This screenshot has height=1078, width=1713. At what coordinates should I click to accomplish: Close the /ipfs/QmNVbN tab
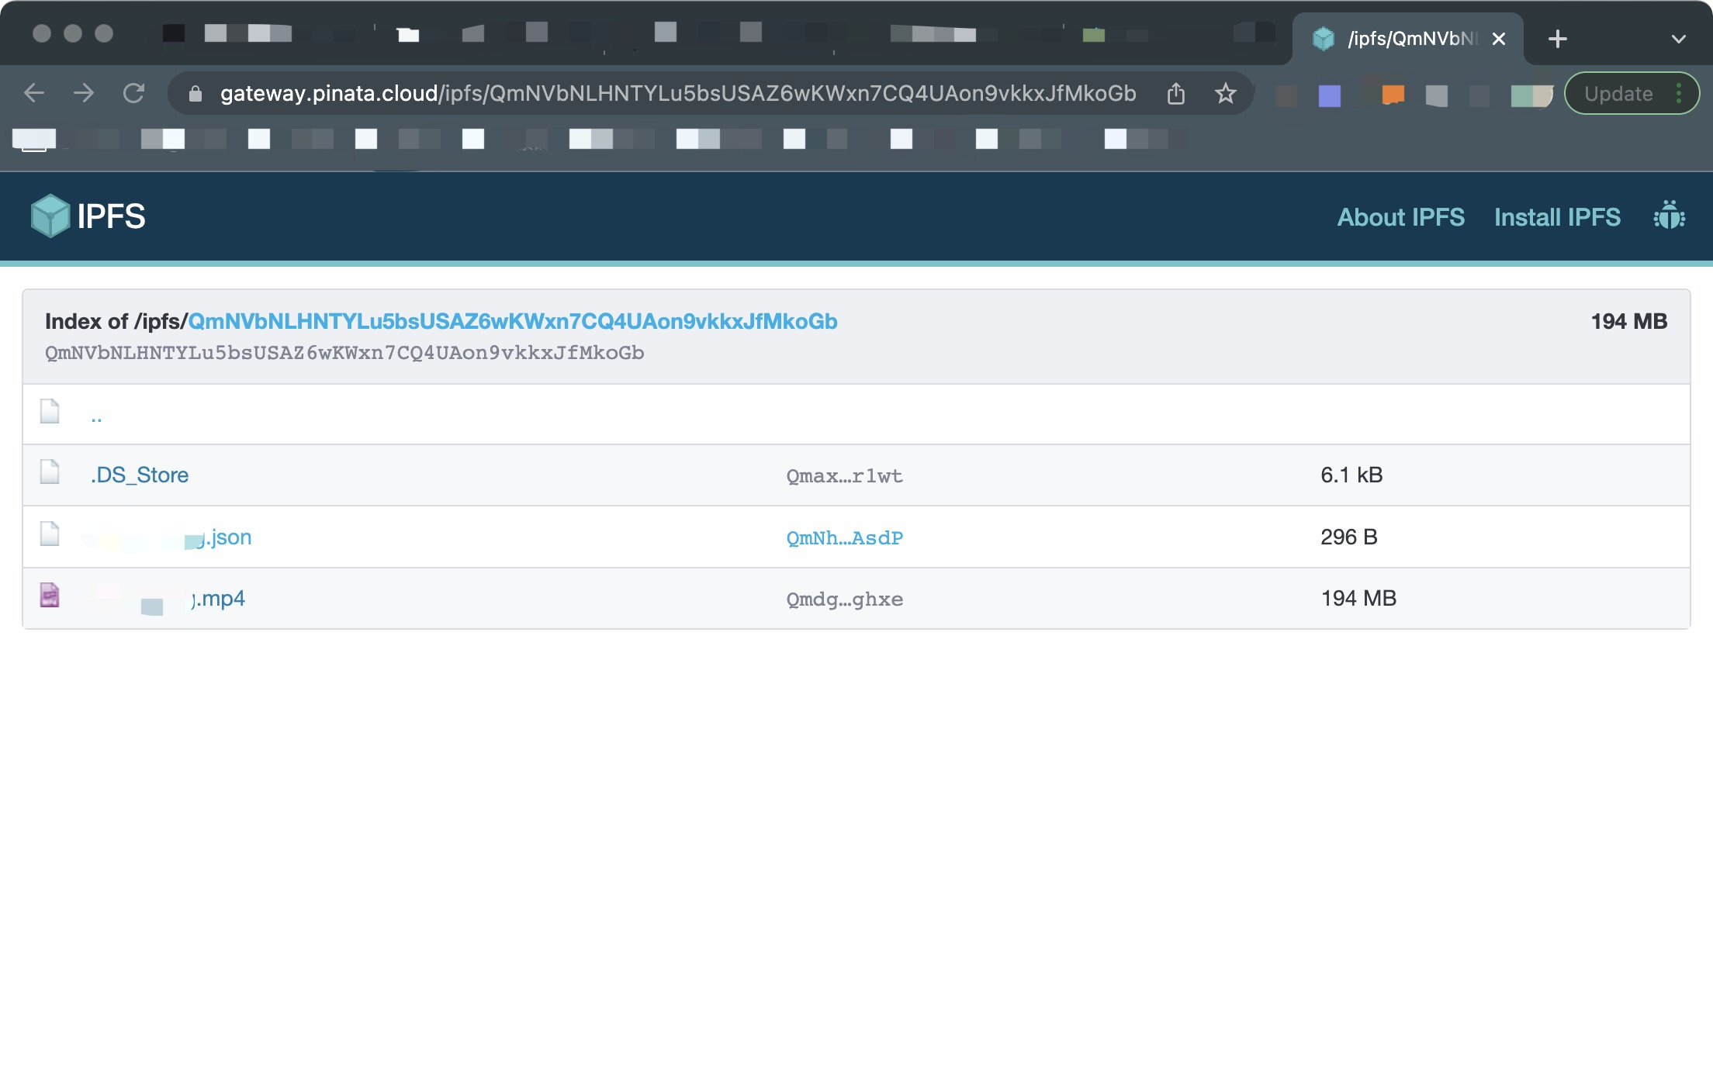click(x=1499, y=39)
